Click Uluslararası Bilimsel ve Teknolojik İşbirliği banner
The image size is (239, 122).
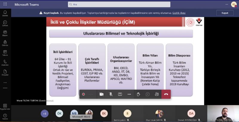click(x=121, y=34)
